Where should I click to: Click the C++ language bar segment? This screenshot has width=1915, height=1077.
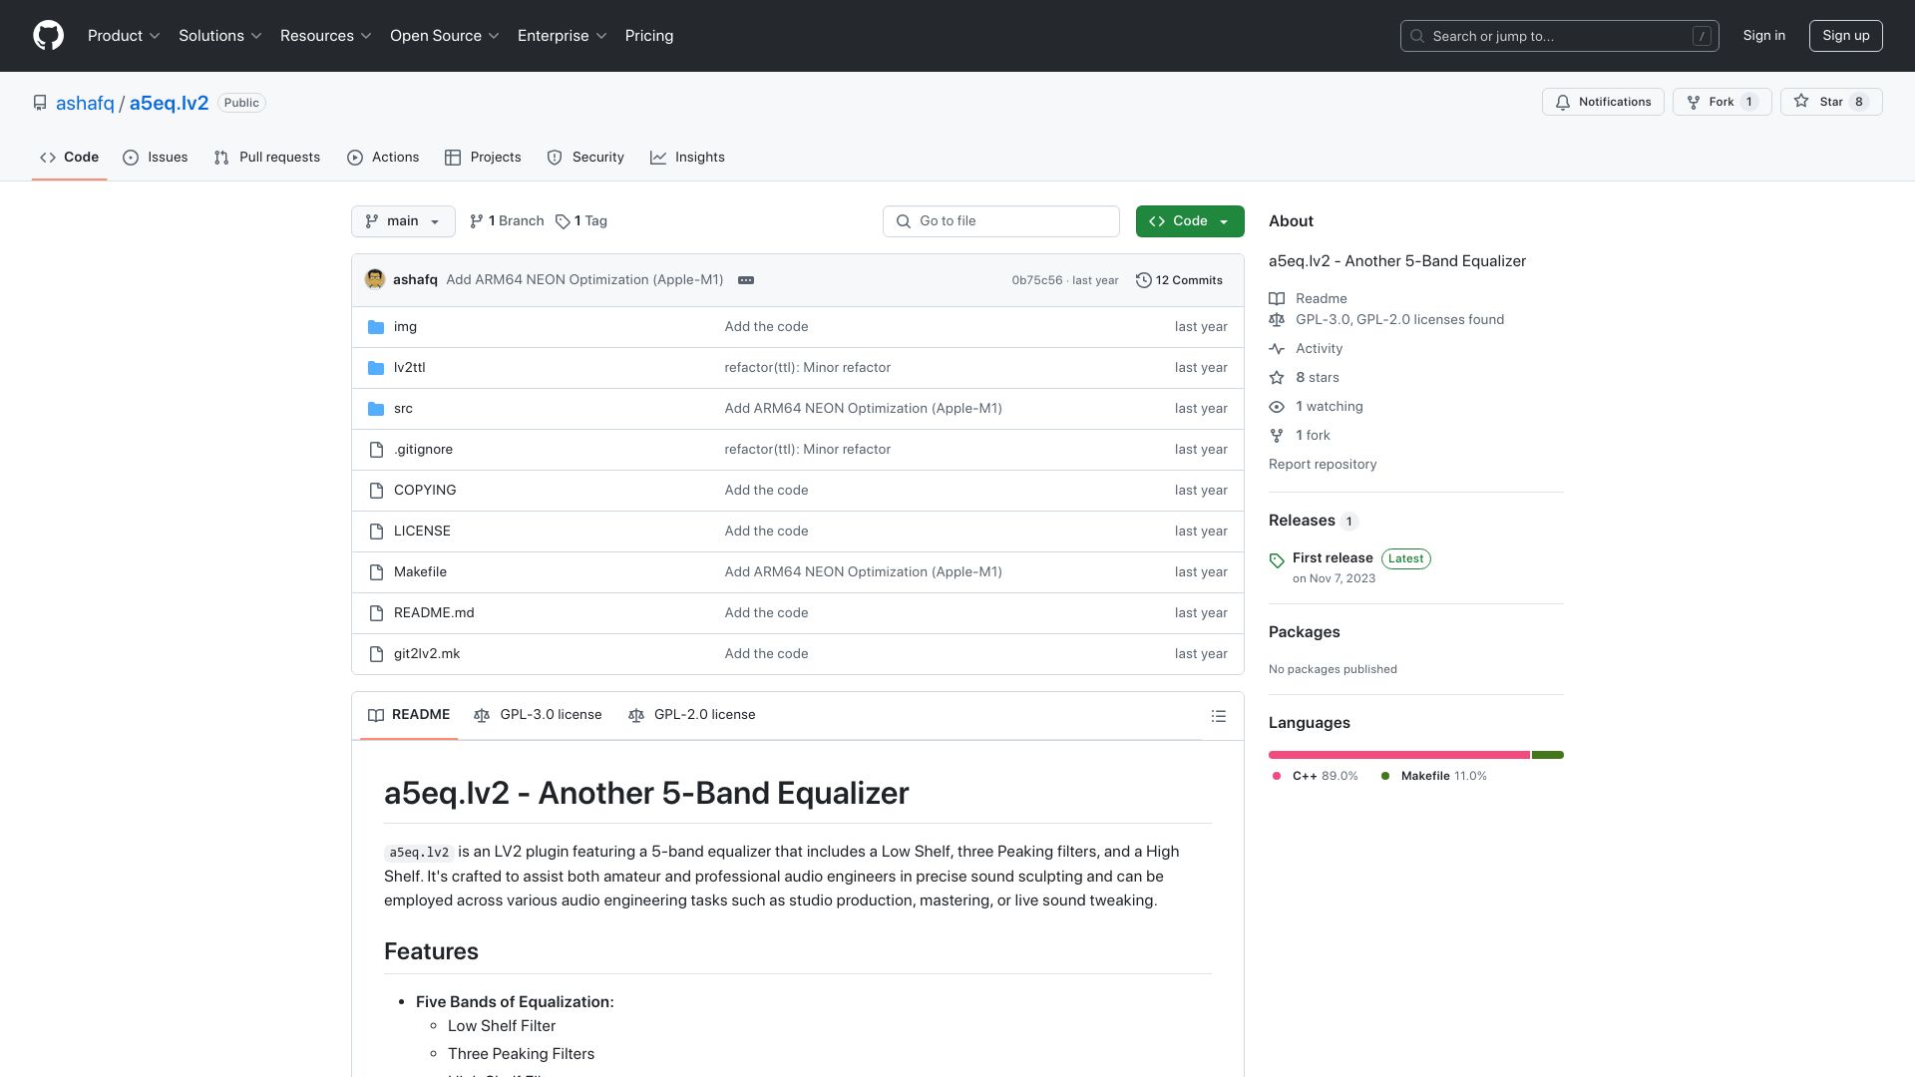tap(1399, 755)
